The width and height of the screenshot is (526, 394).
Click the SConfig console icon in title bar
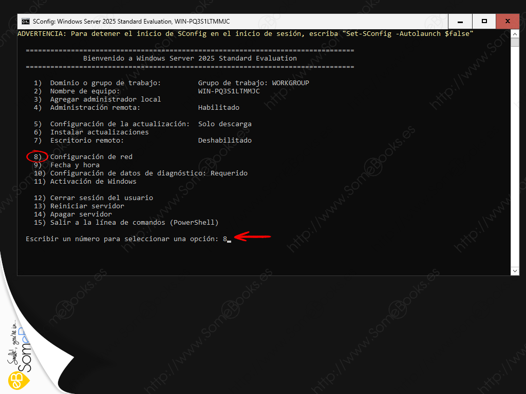[25, 22]
